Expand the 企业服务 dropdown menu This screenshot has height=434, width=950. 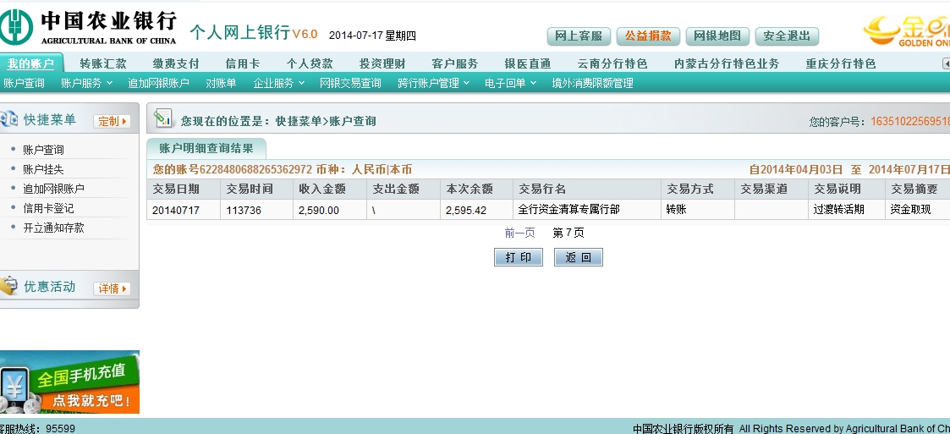pos(277,83)
